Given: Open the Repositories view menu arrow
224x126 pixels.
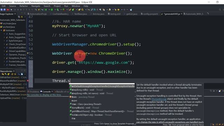Looking at the screenshot, I should click(x=25, y=74).
